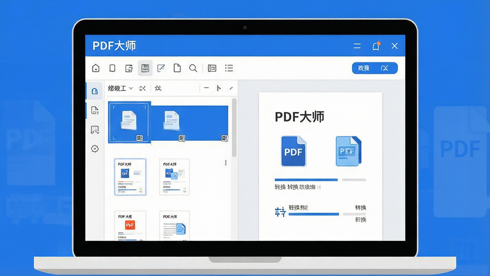Viewport: 490px width, 276px height.
Task: Select the cursor pointer tool in thumbnail toolbar
Action: pos(218,88)
